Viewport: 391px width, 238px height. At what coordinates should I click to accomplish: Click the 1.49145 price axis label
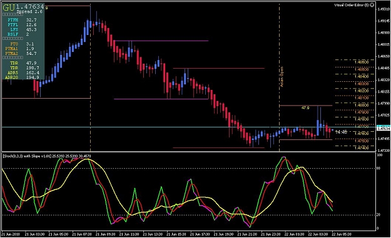tap(383, 21)
